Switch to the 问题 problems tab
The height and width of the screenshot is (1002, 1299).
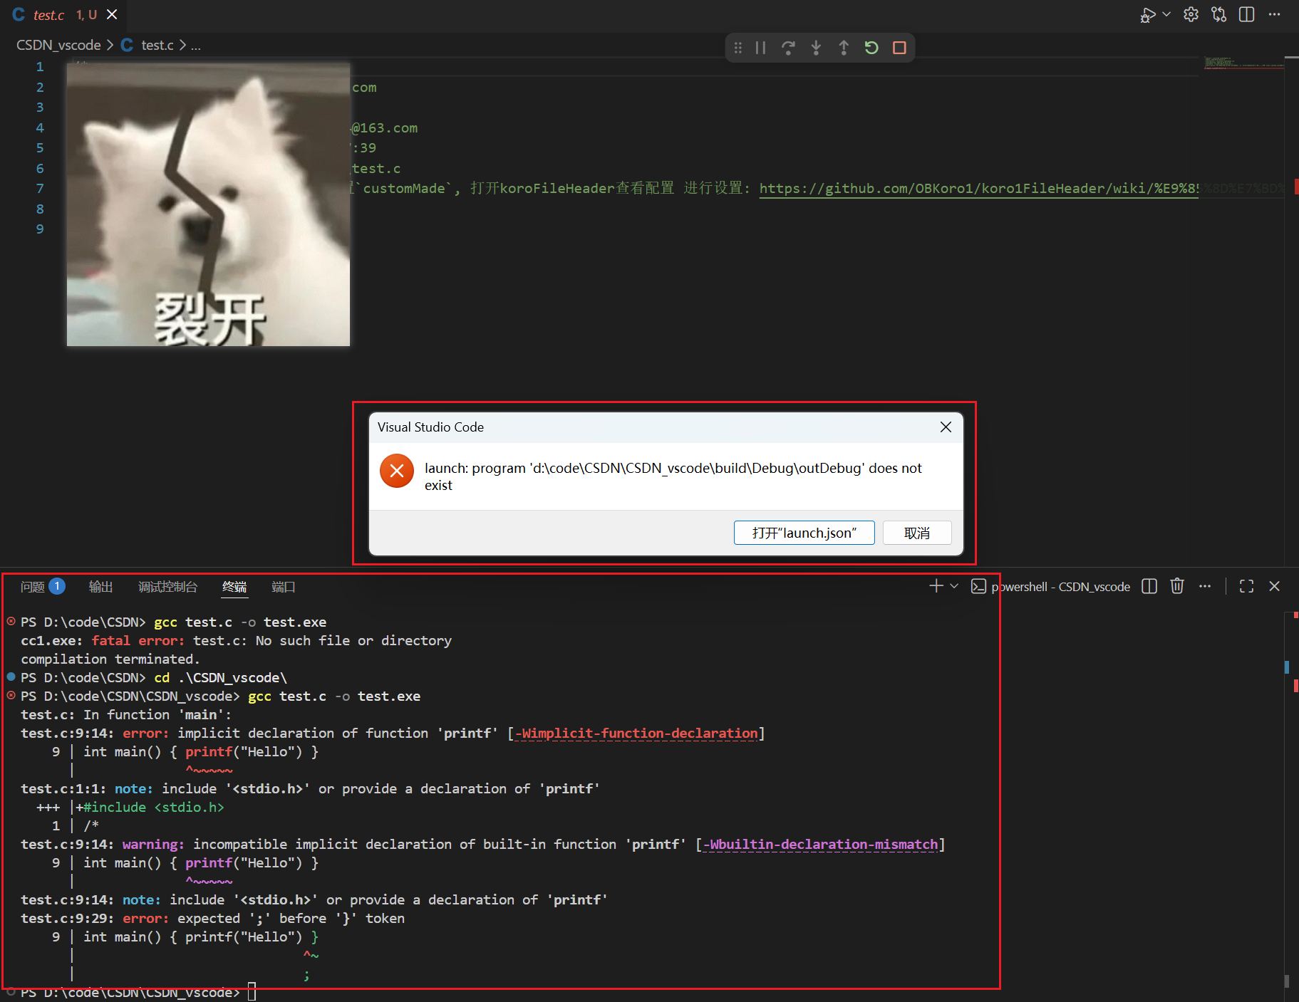43,587
